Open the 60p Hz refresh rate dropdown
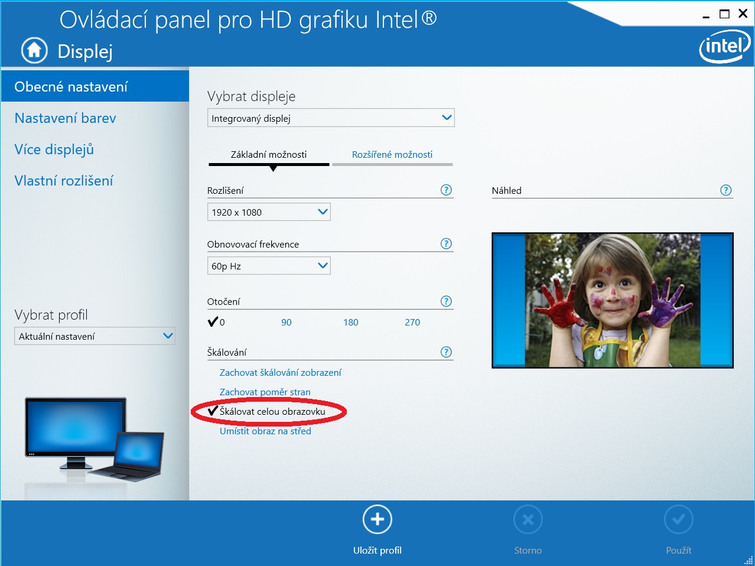 (x=269, y=266)
